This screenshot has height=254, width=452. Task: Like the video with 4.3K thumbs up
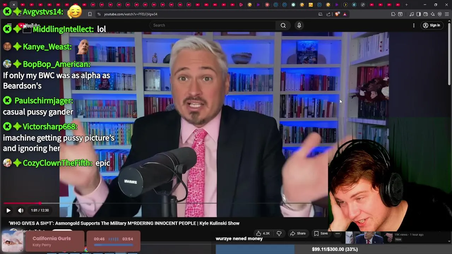tap(263, 233)
